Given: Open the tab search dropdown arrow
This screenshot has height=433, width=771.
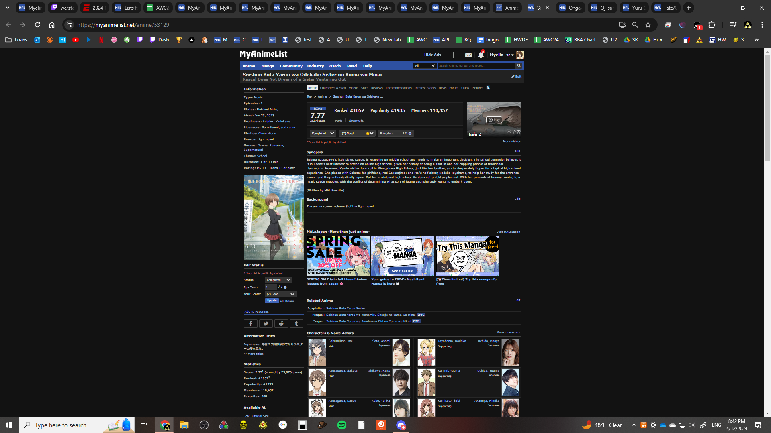Looking at the screenshot, I should [8, 8].
